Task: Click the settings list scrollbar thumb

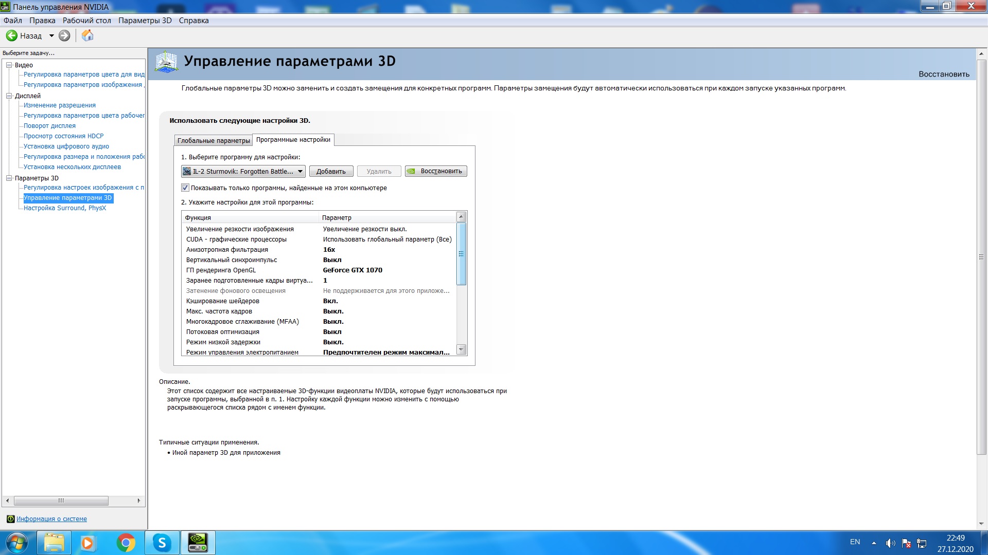Action: coord(461,254)
